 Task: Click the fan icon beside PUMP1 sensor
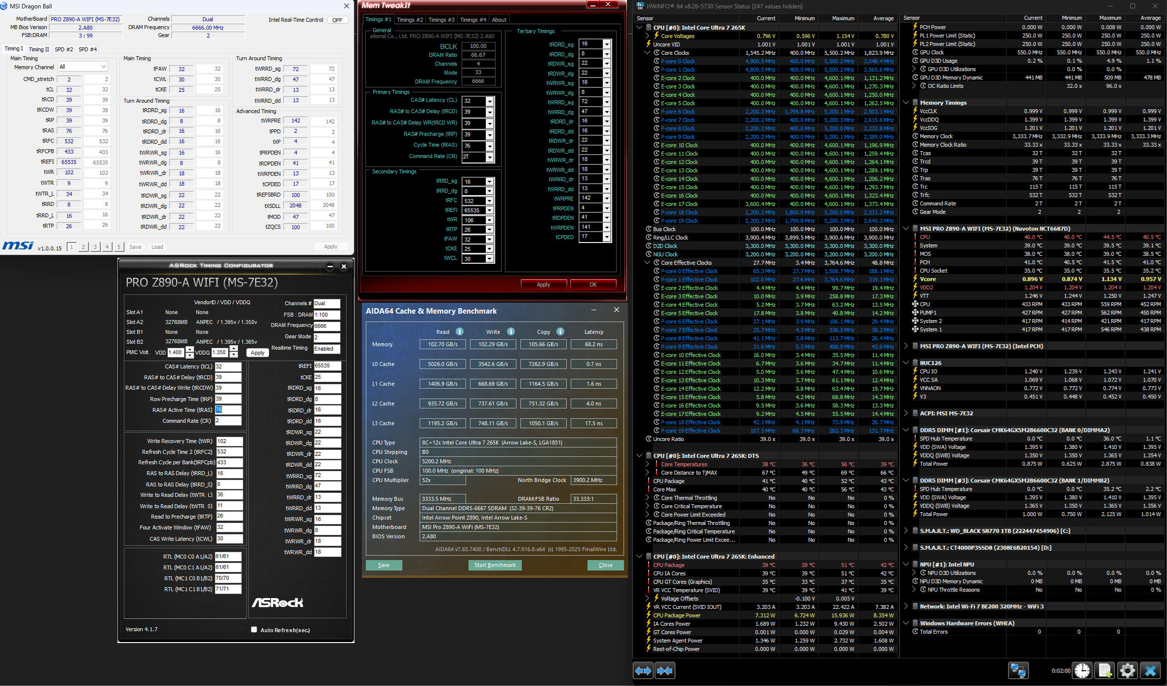pos(915,313)
